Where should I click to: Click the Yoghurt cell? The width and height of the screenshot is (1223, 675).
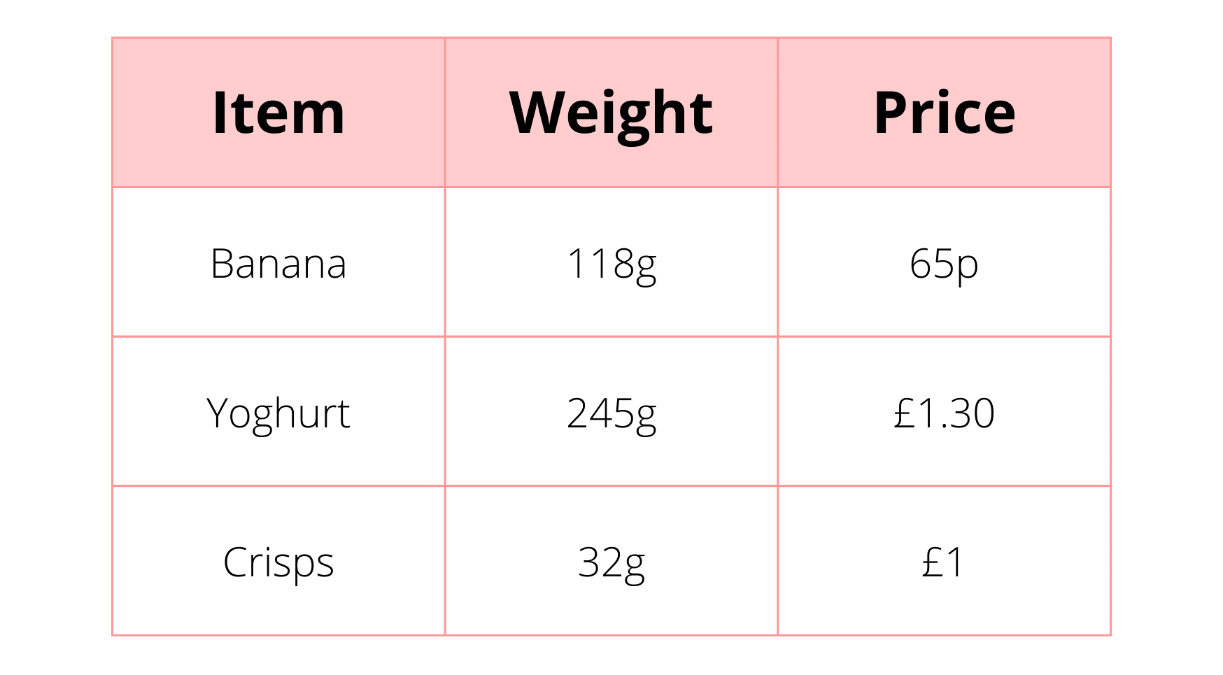click(278, 413)
